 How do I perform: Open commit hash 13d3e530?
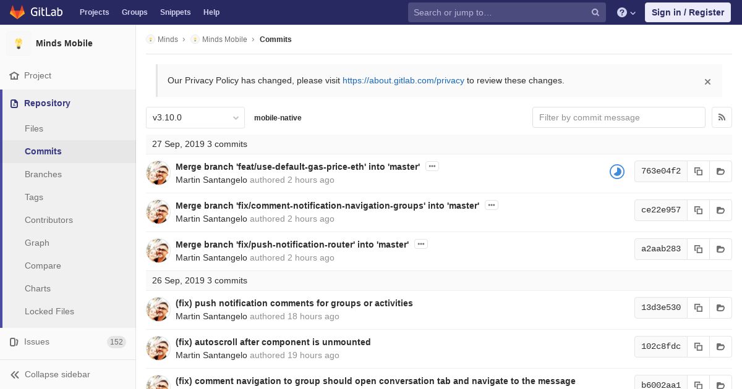(661, 307)
